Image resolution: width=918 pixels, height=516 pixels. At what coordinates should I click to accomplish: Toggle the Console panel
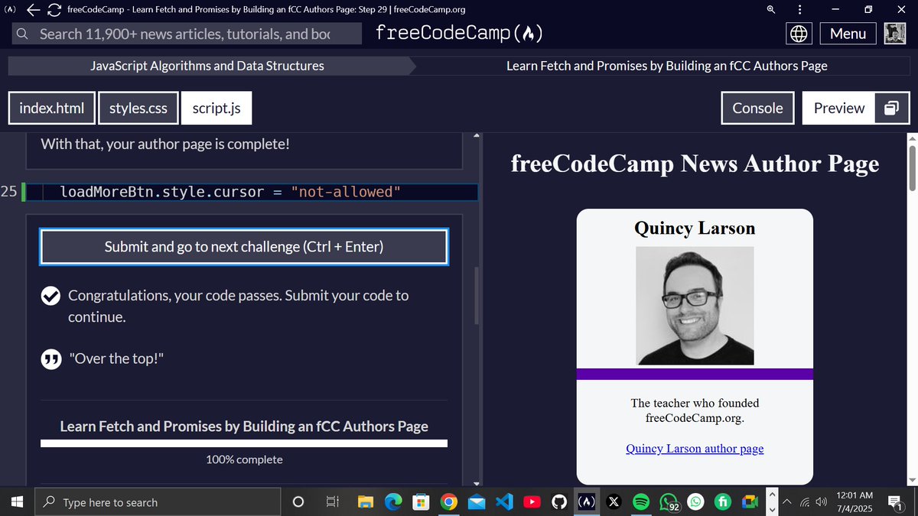[x=758, y=109]
